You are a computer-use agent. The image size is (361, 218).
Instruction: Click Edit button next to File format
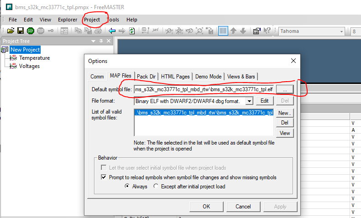pyautogui.click(x=265, y=101)
